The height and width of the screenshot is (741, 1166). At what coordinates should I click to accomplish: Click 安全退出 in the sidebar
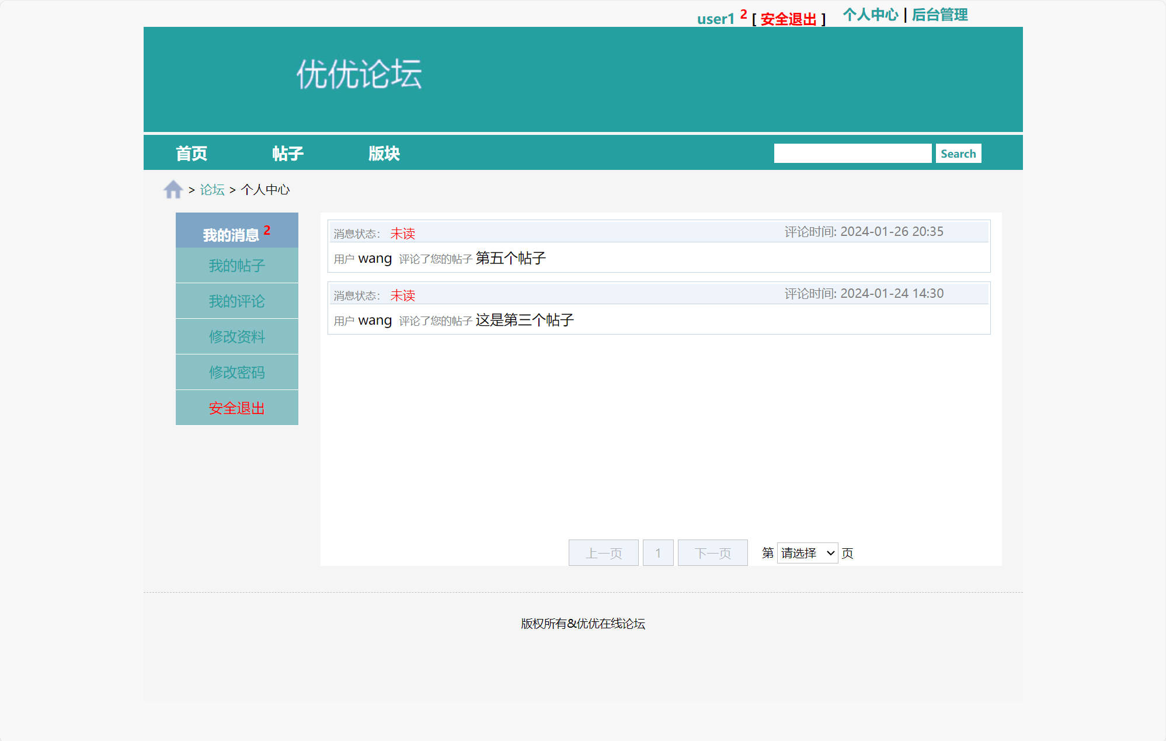click(236, 408)
